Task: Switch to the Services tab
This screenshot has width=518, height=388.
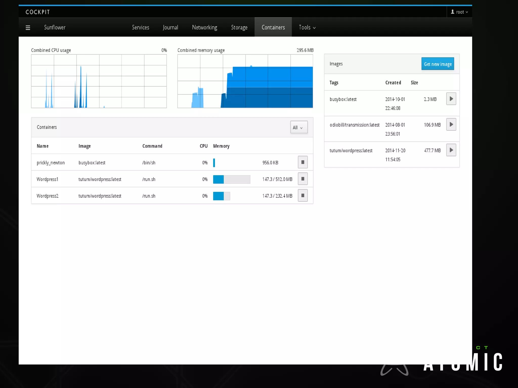Action: point(140,28)
